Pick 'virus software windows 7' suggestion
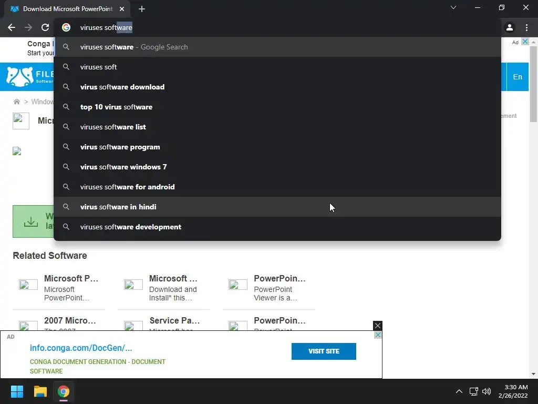Screen dimensions: 538x404 pos(277,167)
